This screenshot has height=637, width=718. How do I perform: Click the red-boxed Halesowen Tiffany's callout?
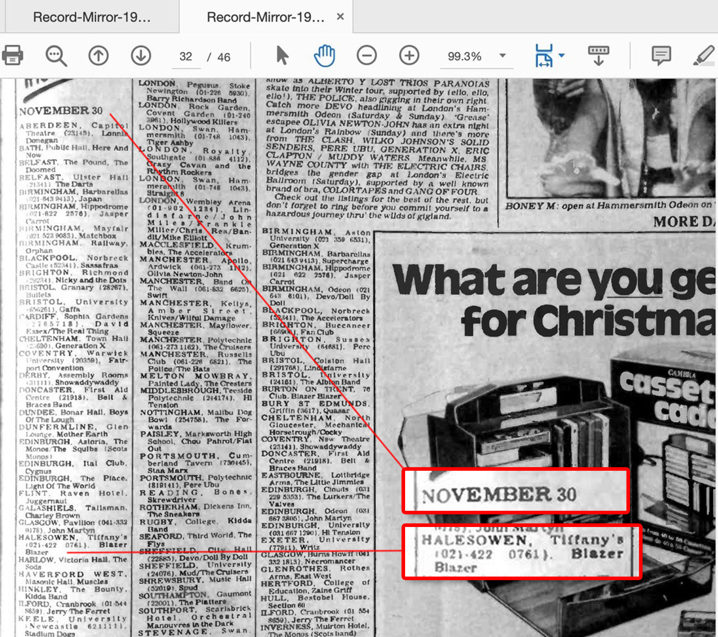click(x=521, y=551)
